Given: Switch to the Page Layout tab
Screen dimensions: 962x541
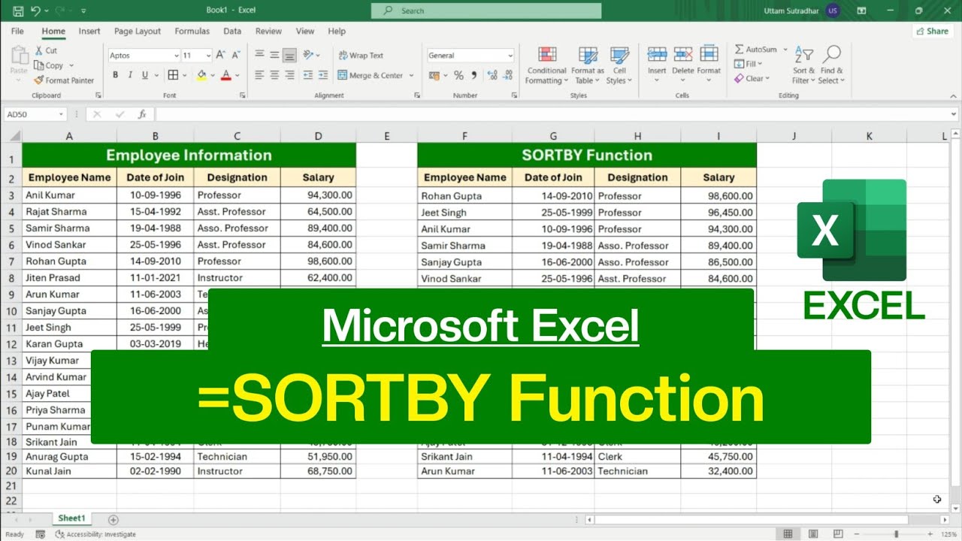Looking at the screenshot, I should 138,32.
